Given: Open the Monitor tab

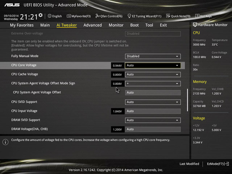Looking at the screenshot, I should [116, 25].
